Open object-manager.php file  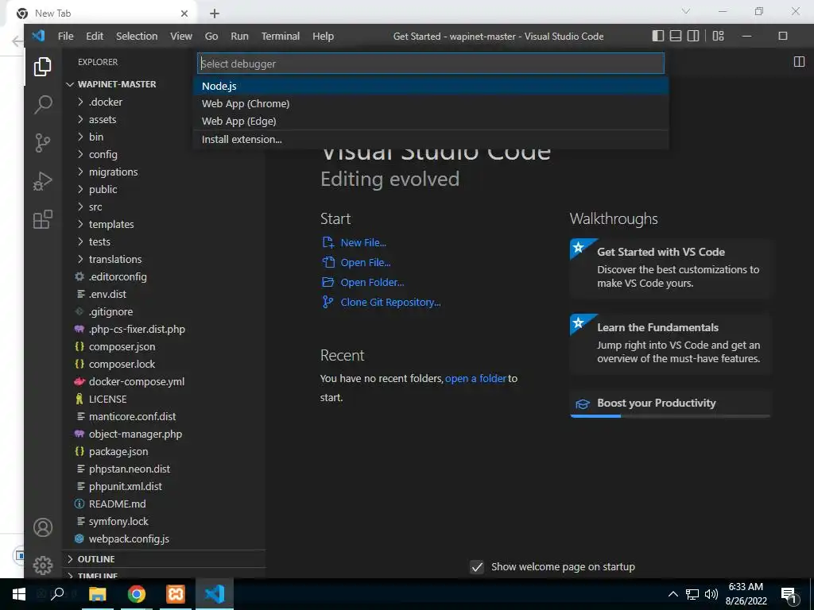[135, 434]
